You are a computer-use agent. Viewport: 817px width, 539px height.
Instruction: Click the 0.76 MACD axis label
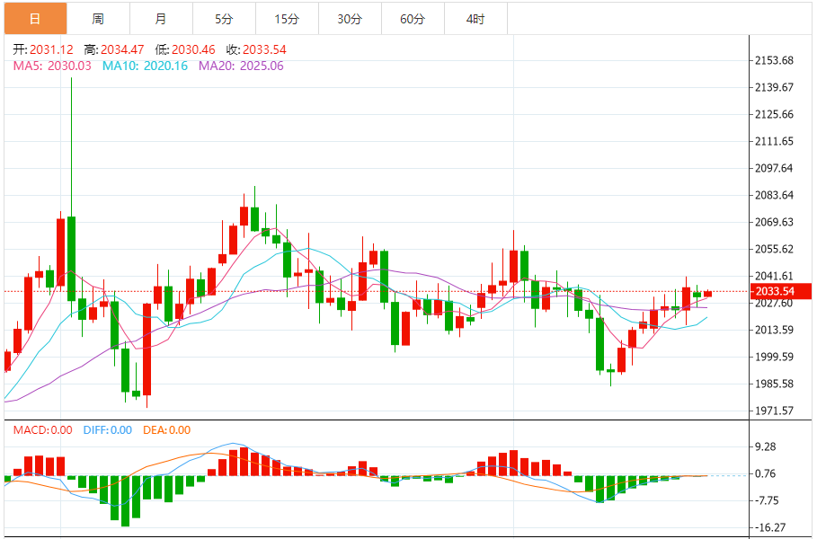pyautogui.click(x=766, y=474)
